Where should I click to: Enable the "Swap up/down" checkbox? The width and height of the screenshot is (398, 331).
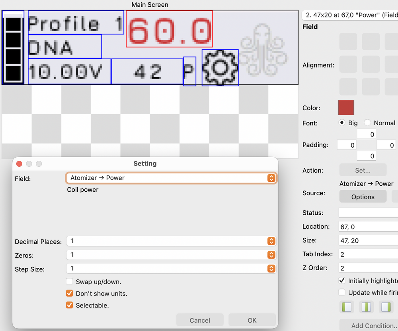pos(69,282)
